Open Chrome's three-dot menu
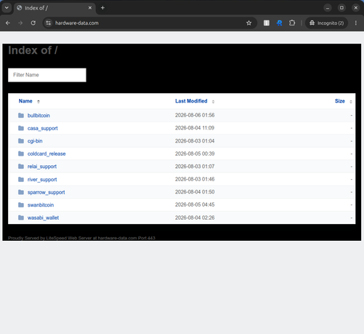 pos(356,23)
